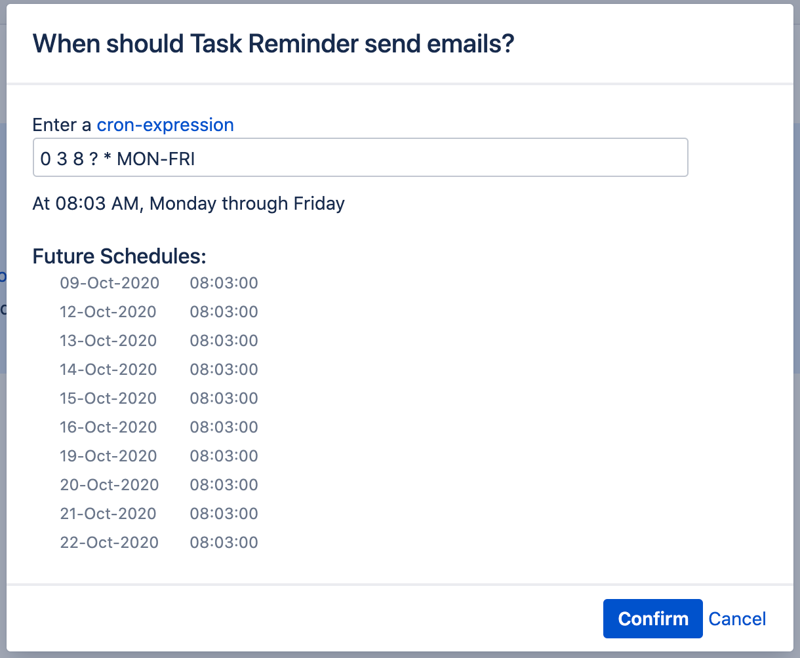The width and height of the screenshot is (800, 658).
Task: Select the 14-Oct-2020 schedule date
Action: click(x=108, y=370)
